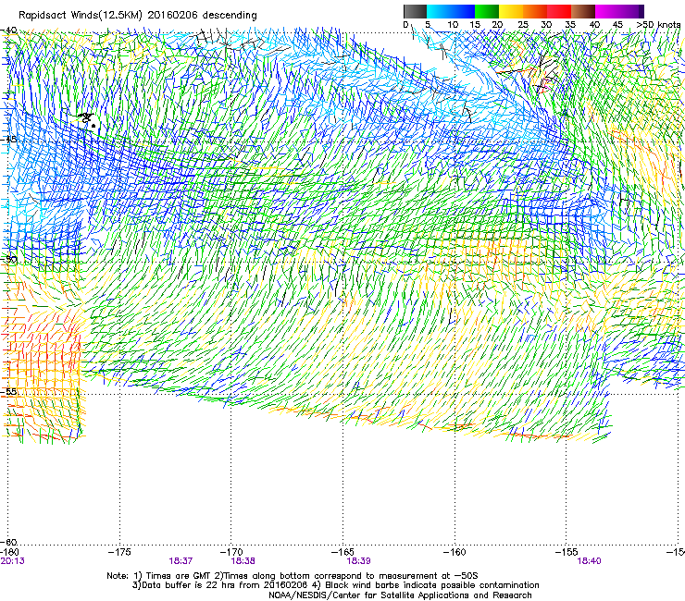Click the cyan-to-blue 5-15 knots legend segment
The height and width of the screenshot is (601, 685).
pos(451,11)
